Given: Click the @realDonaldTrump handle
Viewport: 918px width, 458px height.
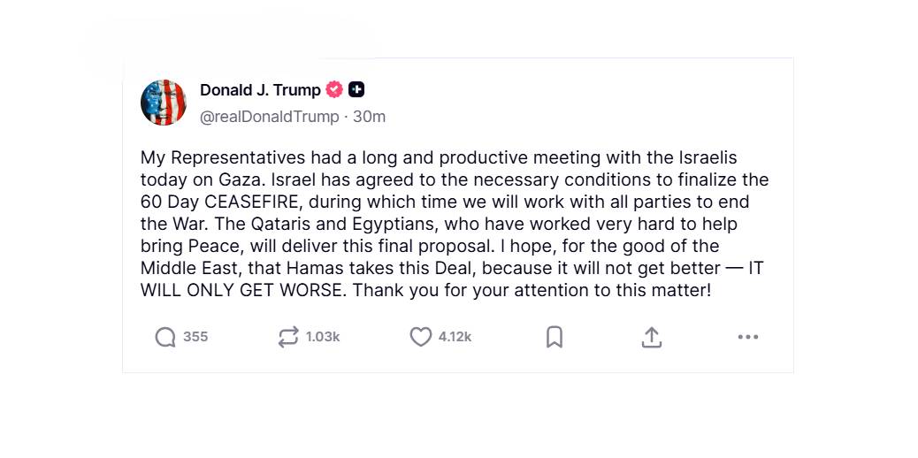Looking at the screenshot, I should tap(270, 117).
